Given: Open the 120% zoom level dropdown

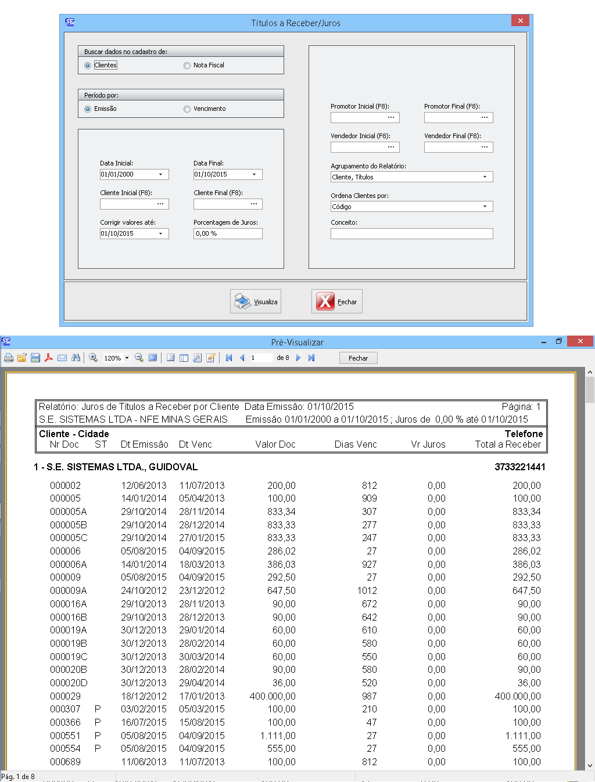Looking at the screenshot, I should [x=127, y=358].
